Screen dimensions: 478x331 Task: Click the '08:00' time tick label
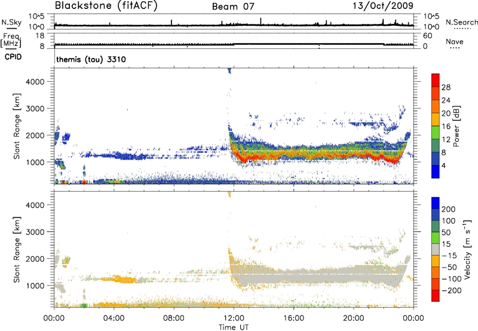point(174,318)
